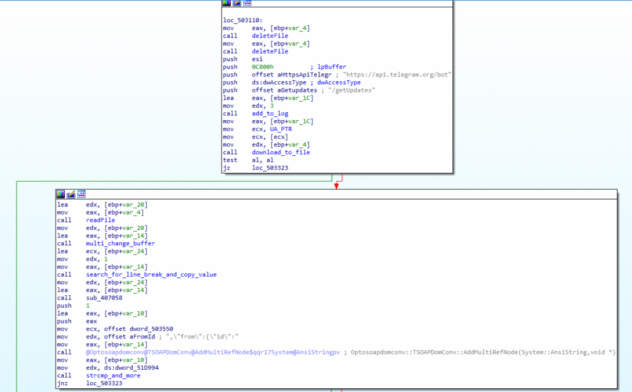Screen dimensions: 632x392
Task: Open the readFile function
Action: [99, 220]
